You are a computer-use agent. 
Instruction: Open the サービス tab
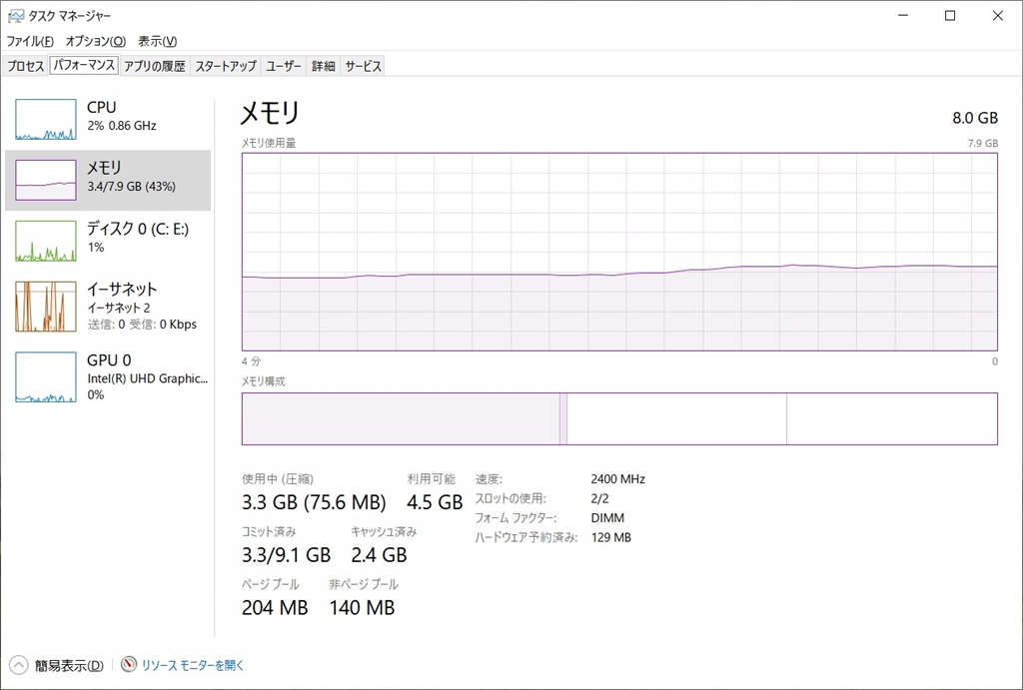click(363, 66)
